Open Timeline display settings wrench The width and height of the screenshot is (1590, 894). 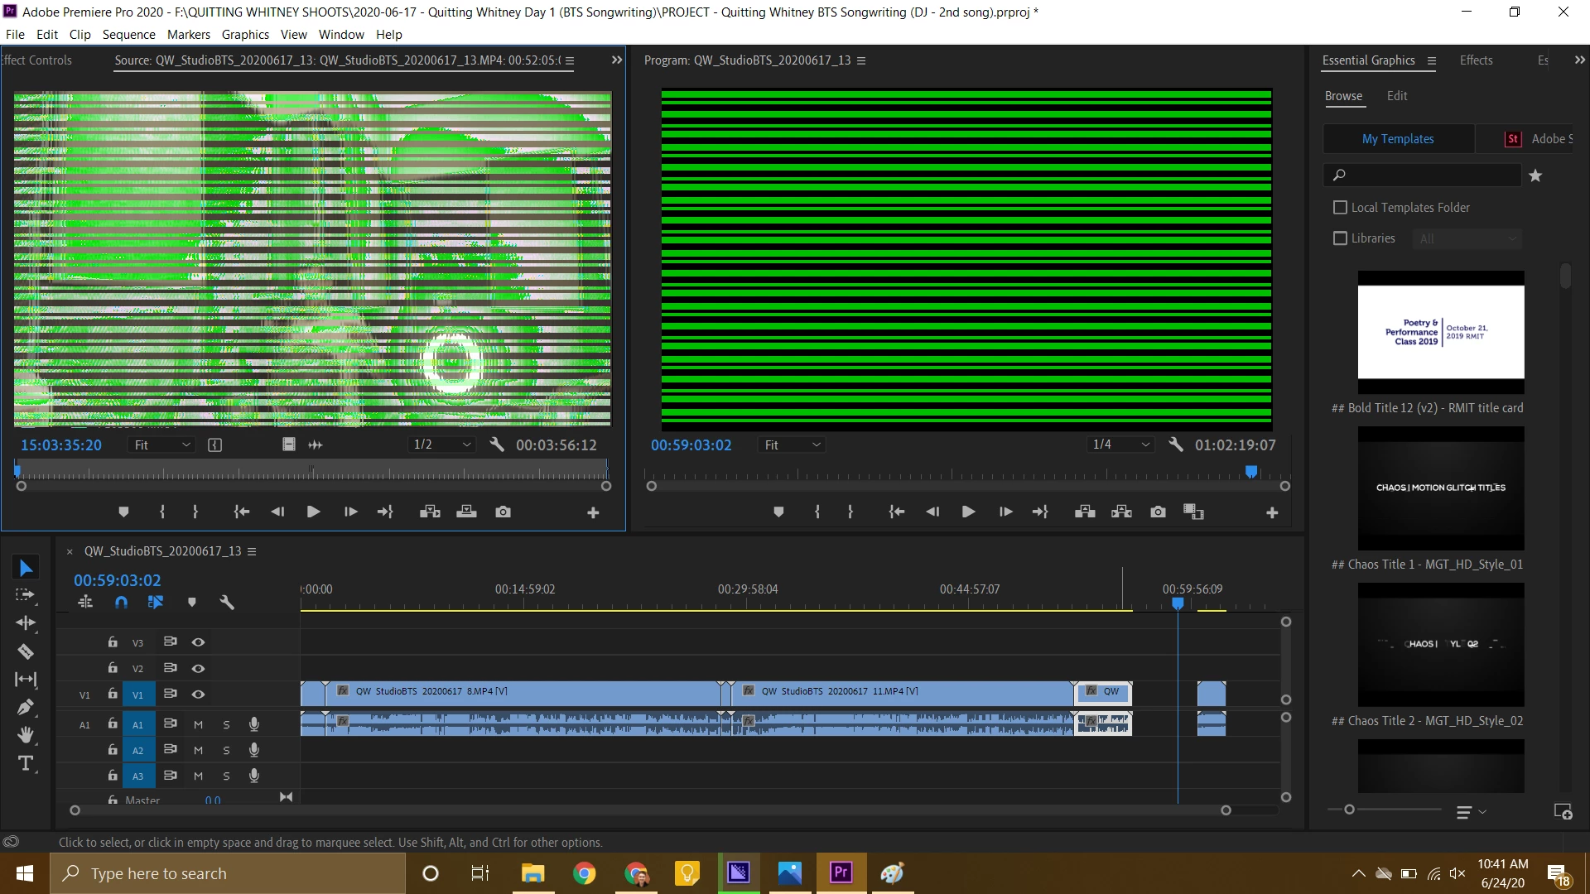click(227, 603)
